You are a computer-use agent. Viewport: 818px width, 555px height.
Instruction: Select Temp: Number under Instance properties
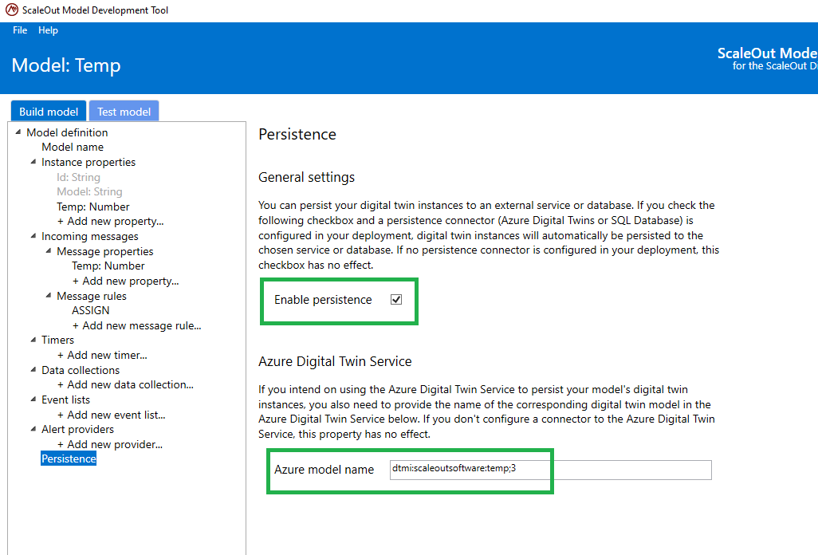point(92,207)
